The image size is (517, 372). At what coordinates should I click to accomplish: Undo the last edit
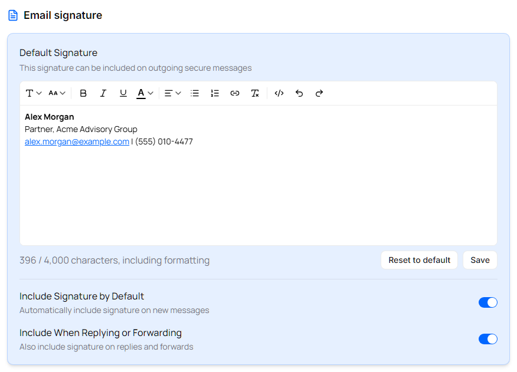299,93
